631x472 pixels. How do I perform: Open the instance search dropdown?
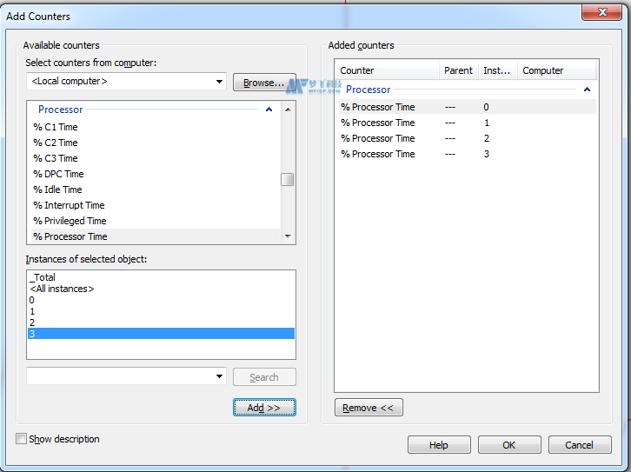point(219,376)
